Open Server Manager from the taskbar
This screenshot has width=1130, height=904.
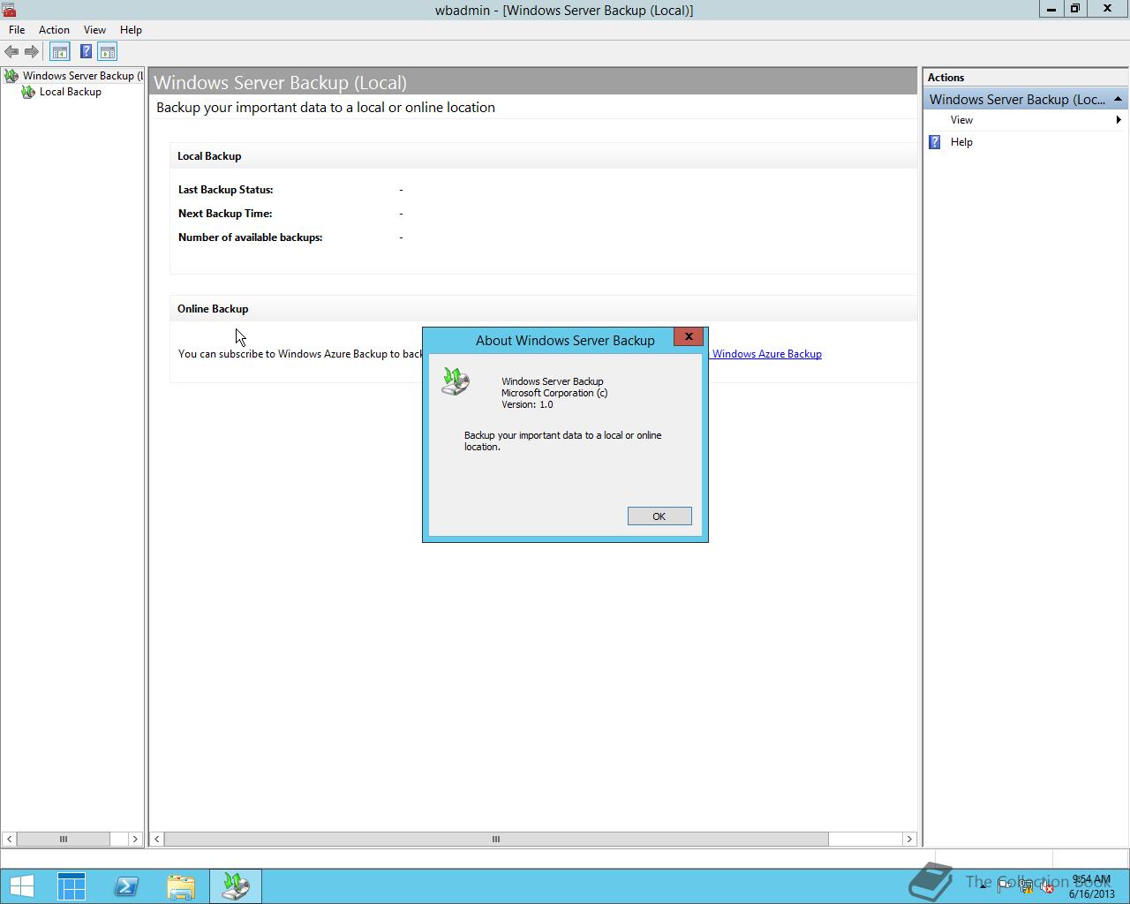[72, 886]
